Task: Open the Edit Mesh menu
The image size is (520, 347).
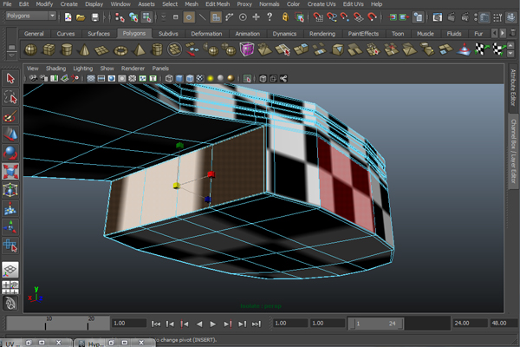Action: coord(218,4)
